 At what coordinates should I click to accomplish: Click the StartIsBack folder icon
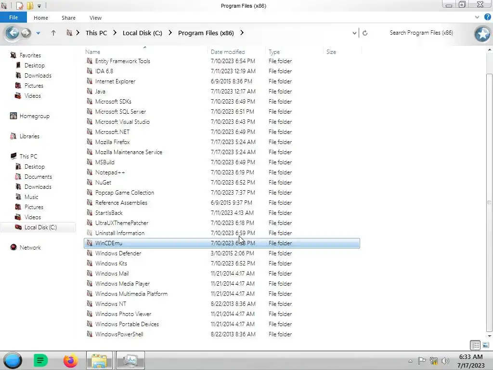[90, 212]
